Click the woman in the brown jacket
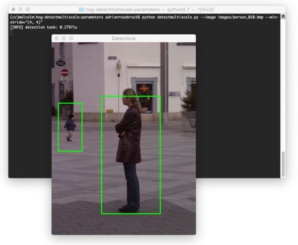 coord(129,139)
